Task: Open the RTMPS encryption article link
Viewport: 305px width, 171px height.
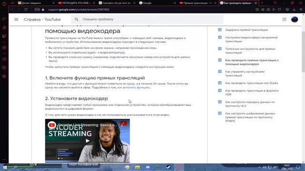Action: [x=250, y=117]
